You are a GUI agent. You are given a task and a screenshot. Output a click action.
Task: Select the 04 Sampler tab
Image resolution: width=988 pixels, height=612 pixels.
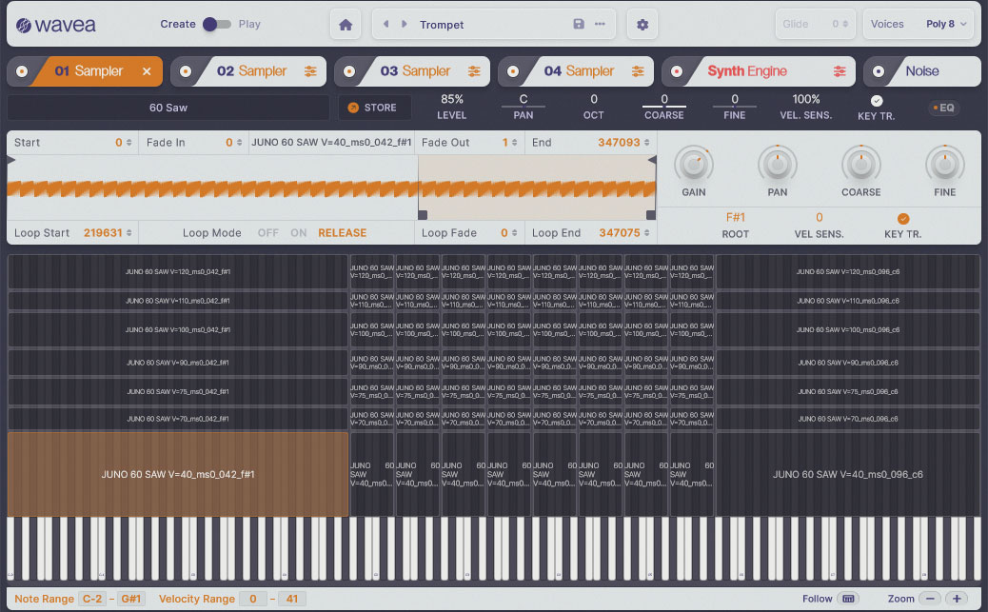click(579, 71)
